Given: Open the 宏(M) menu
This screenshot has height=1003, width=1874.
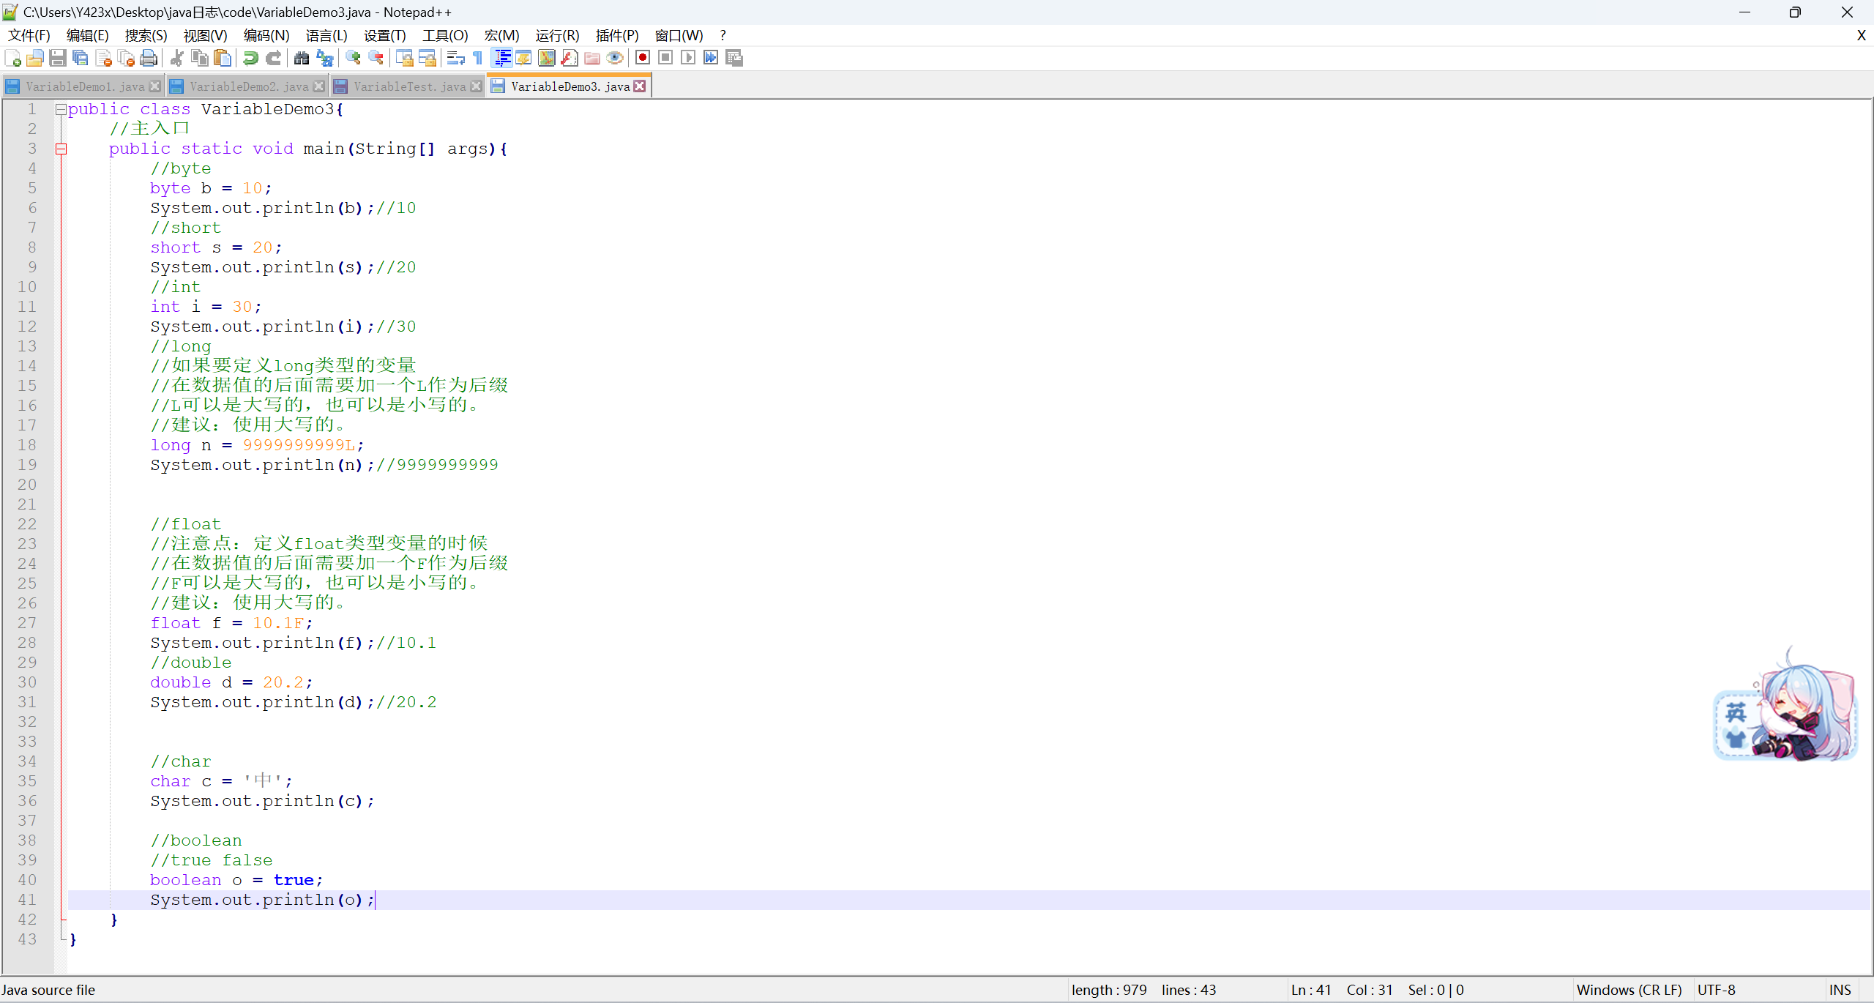Looking at the screenshot, I should [502, 36].
